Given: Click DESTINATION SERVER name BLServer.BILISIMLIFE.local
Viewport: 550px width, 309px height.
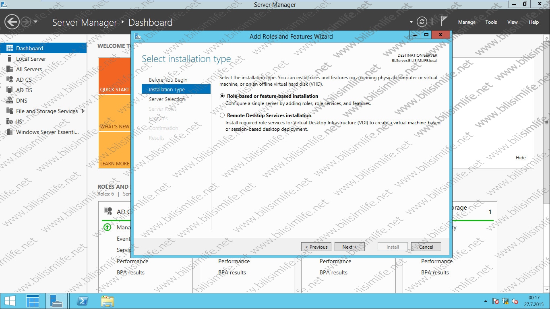Looking at the screenshot, I should pos(414,61).
